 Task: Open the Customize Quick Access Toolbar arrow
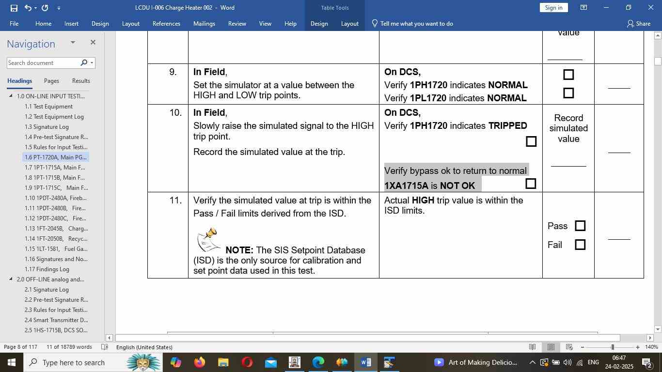click(59, 8)
